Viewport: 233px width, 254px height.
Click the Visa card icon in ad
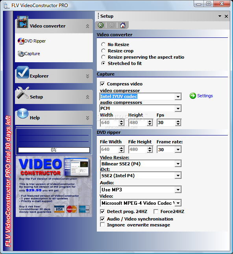(x=59, y=209)
